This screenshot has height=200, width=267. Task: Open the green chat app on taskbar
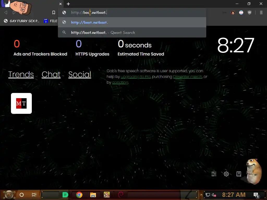pos(65,195)
